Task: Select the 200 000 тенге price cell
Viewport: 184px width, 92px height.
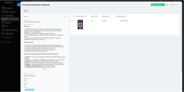Action: 124,21
